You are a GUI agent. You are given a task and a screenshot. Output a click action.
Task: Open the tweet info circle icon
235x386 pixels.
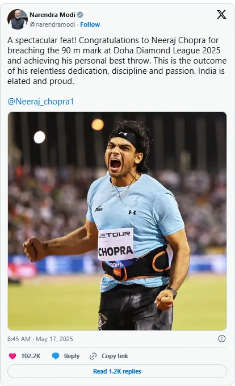point(222,339)
